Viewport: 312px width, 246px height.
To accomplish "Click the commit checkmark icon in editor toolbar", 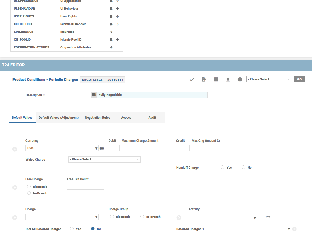I will [192, 79].
